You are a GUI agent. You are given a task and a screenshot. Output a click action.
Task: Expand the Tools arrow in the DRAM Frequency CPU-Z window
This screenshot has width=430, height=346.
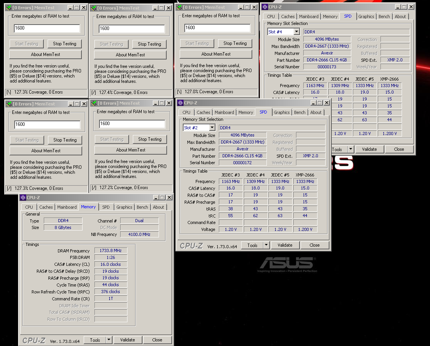109,340
